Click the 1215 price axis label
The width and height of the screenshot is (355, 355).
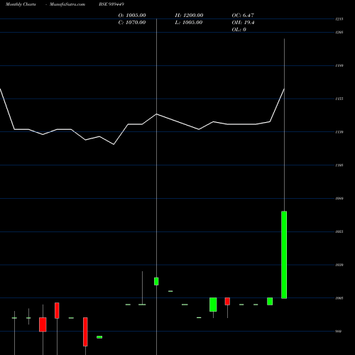pos(339,19)
